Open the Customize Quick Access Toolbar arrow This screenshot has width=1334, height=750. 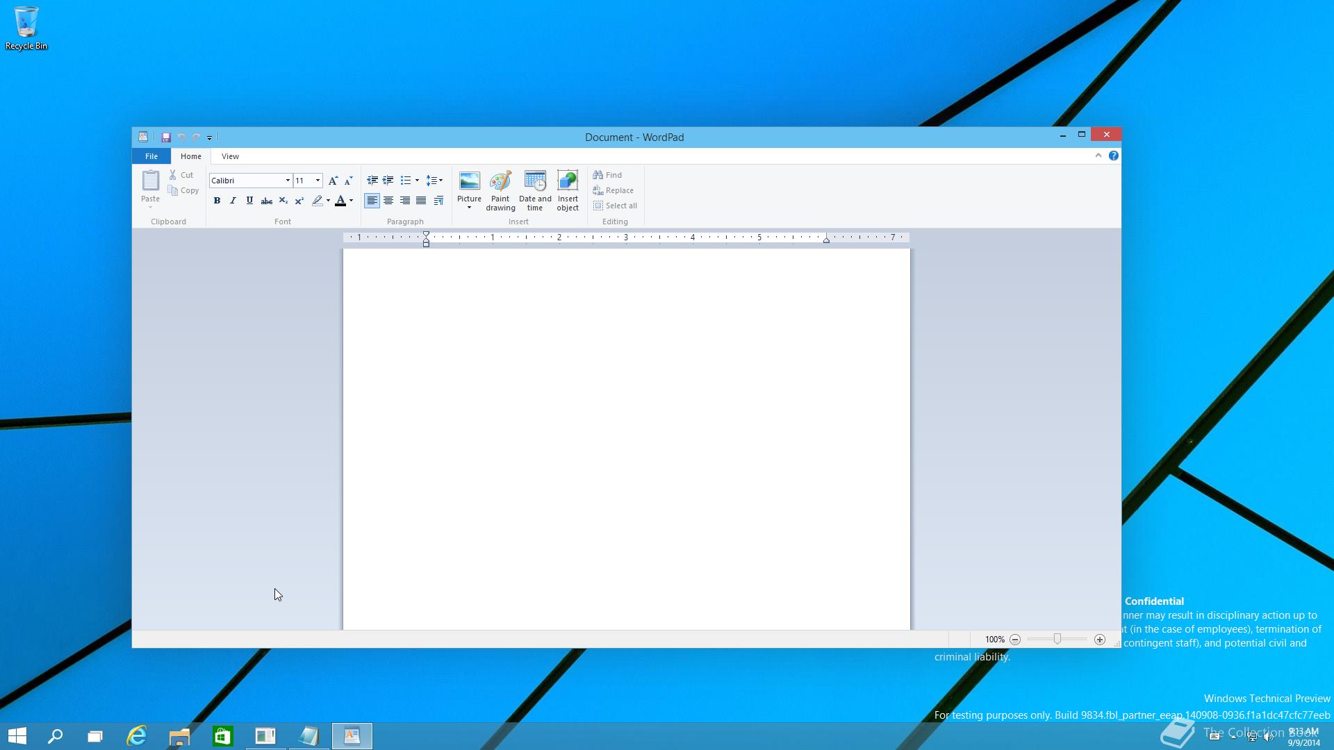coord(209,137)
